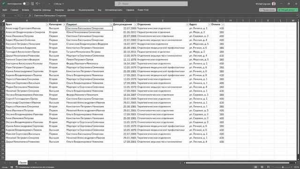Open the Категория filter dropdown

64,24
